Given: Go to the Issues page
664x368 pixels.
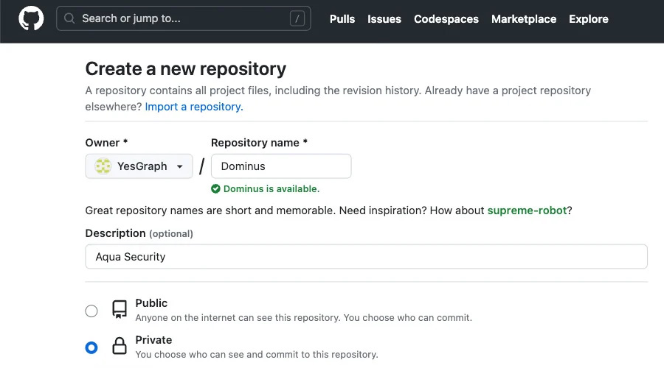Looking at the screenshot, I should 384,19.
